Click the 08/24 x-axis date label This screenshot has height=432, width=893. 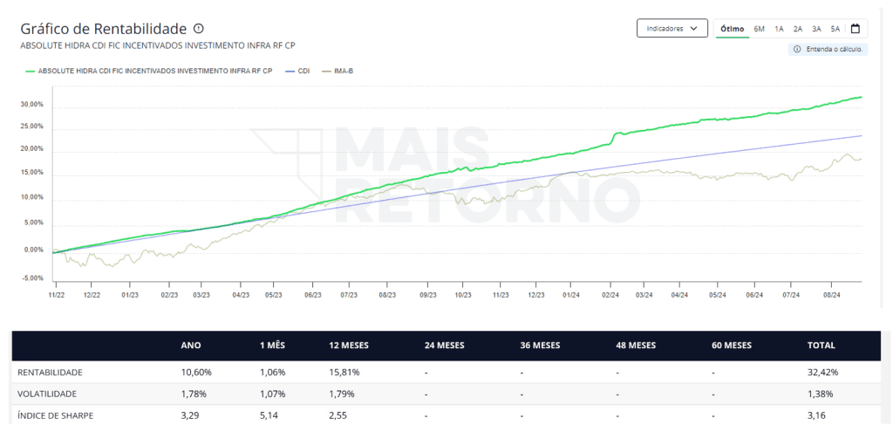832,295
